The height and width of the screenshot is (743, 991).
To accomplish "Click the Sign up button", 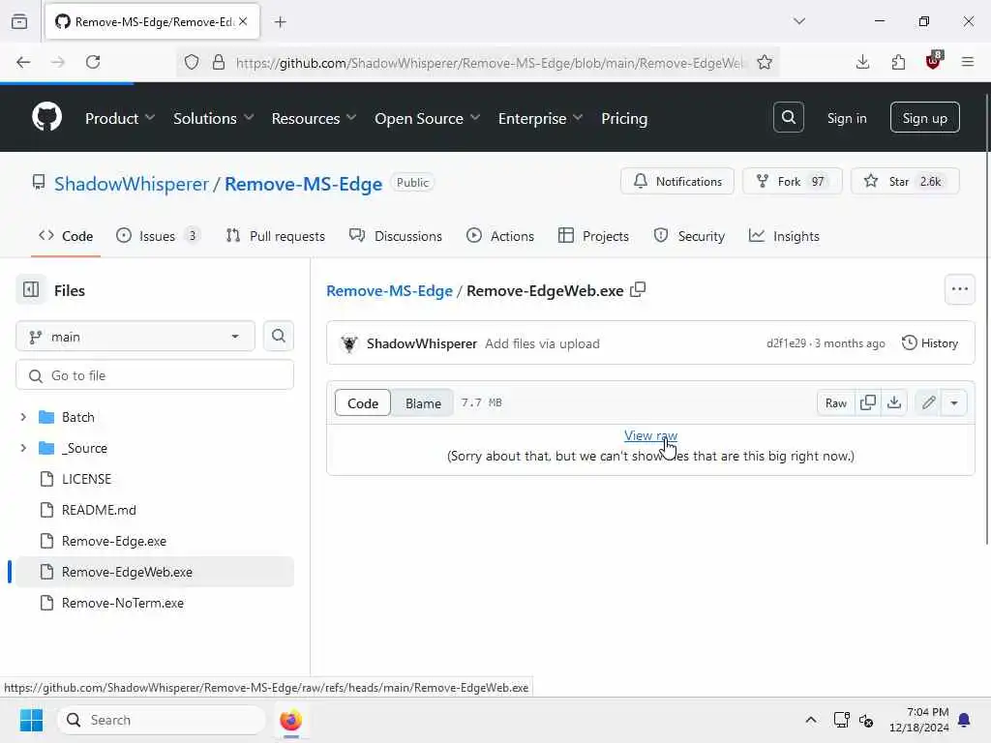I will tap(924, 117).
